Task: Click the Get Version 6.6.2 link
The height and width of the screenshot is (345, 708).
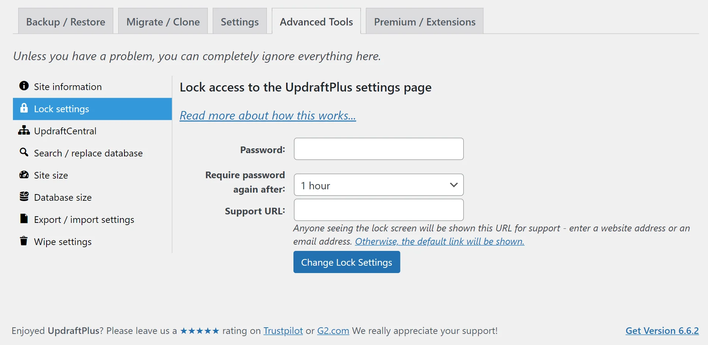Action: [662, 331]
